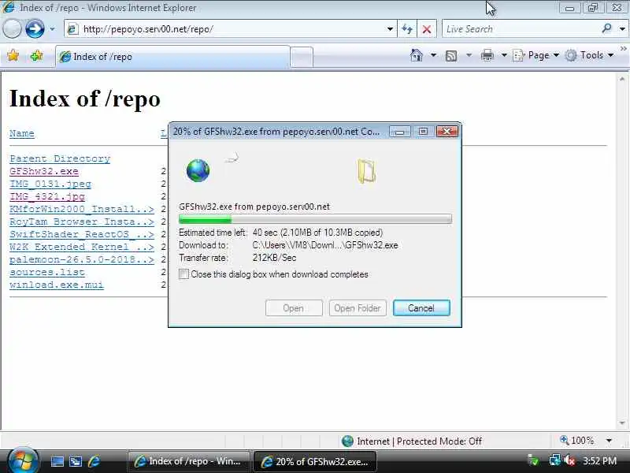Click the Switch between windows icon

[76, 461]
